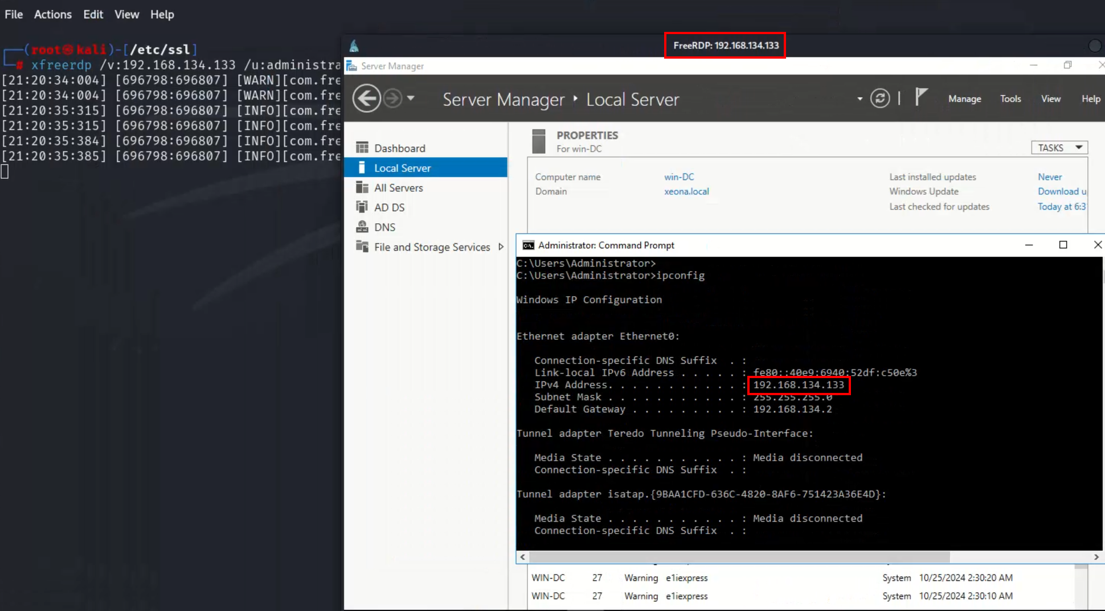Click the AD DS icon
Viewport: 1105px width, 611px height.
click(362, 207)
